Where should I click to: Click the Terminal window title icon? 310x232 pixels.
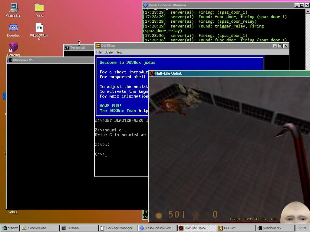pos(67,47)
